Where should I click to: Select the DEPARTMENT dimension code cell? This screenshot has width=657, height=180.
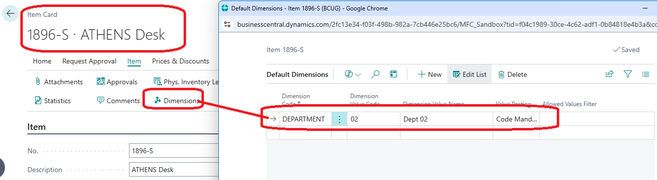click(x=305, y=119)
